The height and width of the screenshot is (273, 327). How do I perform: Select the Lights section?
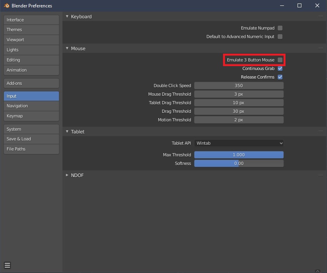click(31, 50)
